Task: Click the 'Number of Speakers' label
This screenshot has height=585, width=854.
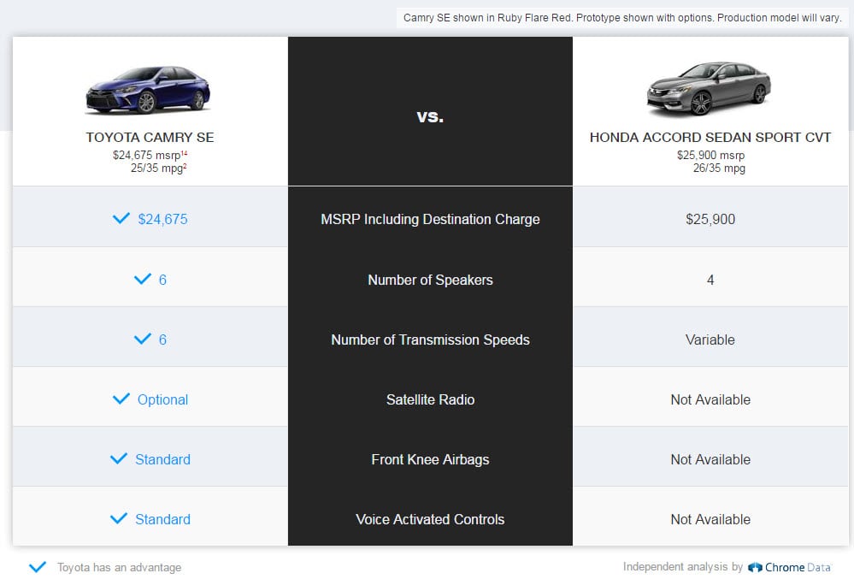Action: [x=430, y=280]
